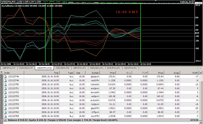The width and height of the screenshot is (203, 124).
Task: Open the GBPJPYm,H4 chart tab
Action: coord(9,68)
